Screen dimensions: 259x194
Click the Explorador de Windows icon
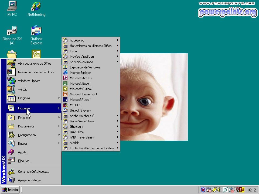pos(65,67)
